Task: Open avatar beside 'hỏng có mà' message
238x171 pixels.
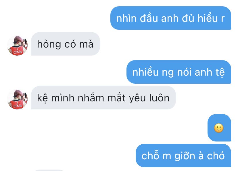Action: [17, 46]
